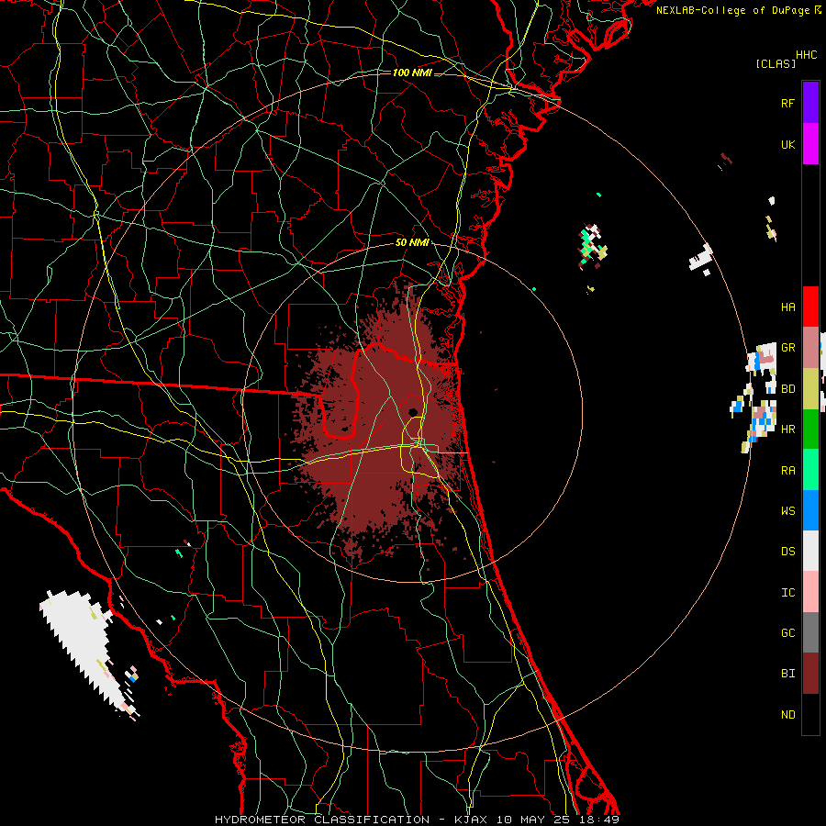Click the brown BI legend swatch
The width and height of the screenshot is (826, 826).
coord(810,674)
